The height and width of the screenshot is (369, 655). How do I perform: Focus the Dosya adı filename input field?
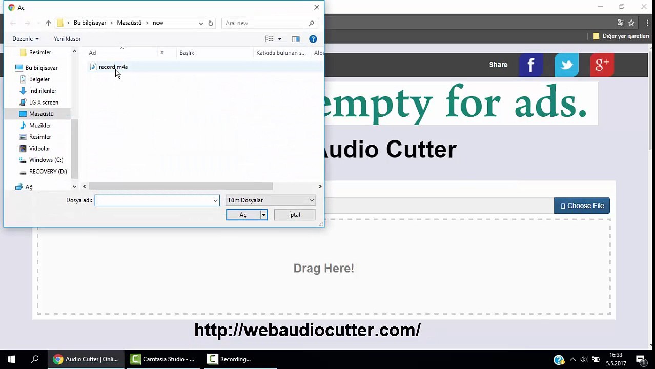[153, 200]
